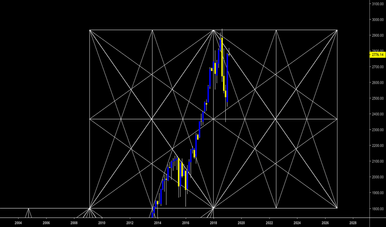386x227 pixels.
Task: Click the 2700.00 price axis label
Action: click(x=378, y=67)
